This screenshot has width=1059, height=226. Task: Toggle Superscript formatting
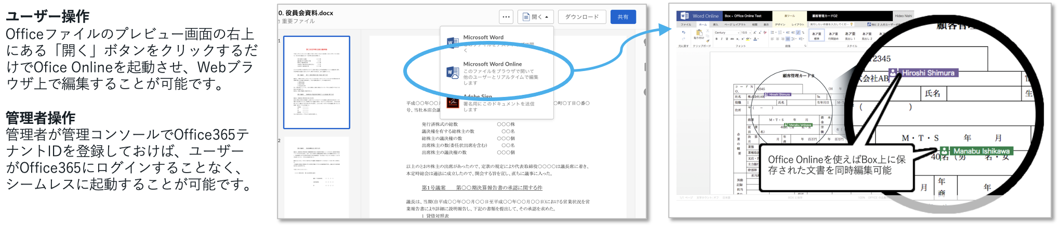click(x=743, y=39)
